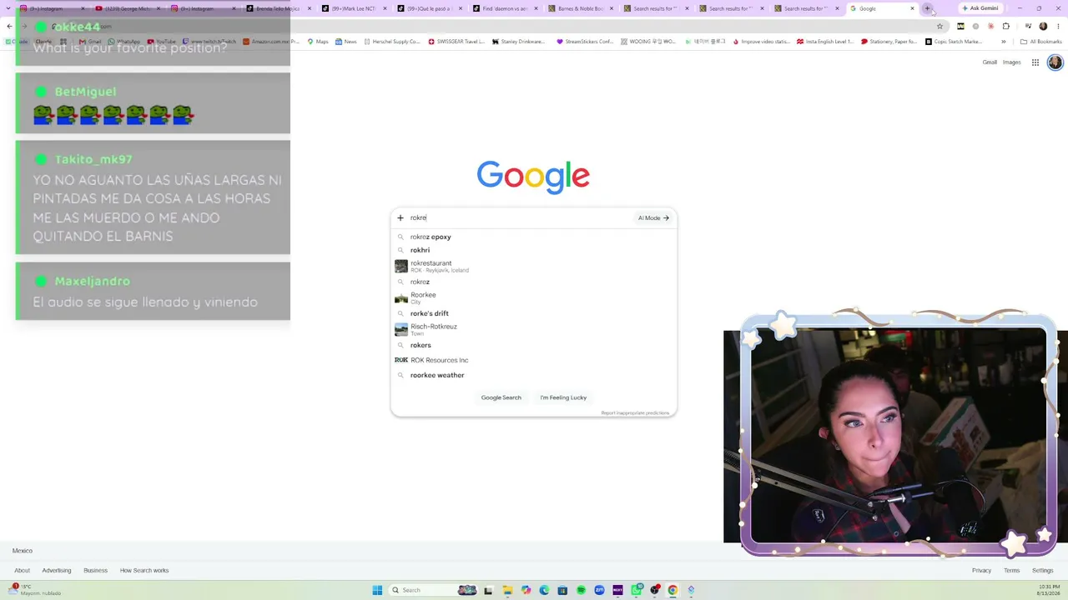Viewport: 1068px width, 600px height.
Task: Open the YouTube bookmark
Action: click(x=162, y=42)
